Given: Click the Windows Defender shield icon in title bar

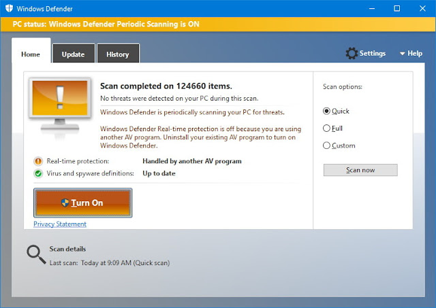Looking at the screenshot, I should [x=9, y=8].
